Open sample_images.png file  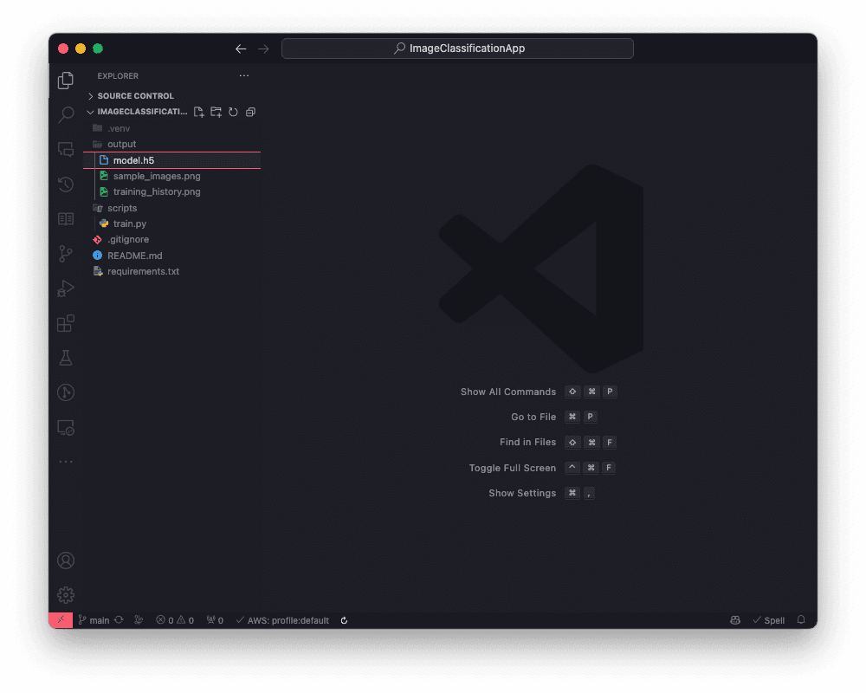[x=171, y=177]
